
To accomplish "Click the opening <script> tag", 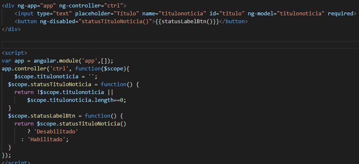I will [x=14, y=53].
